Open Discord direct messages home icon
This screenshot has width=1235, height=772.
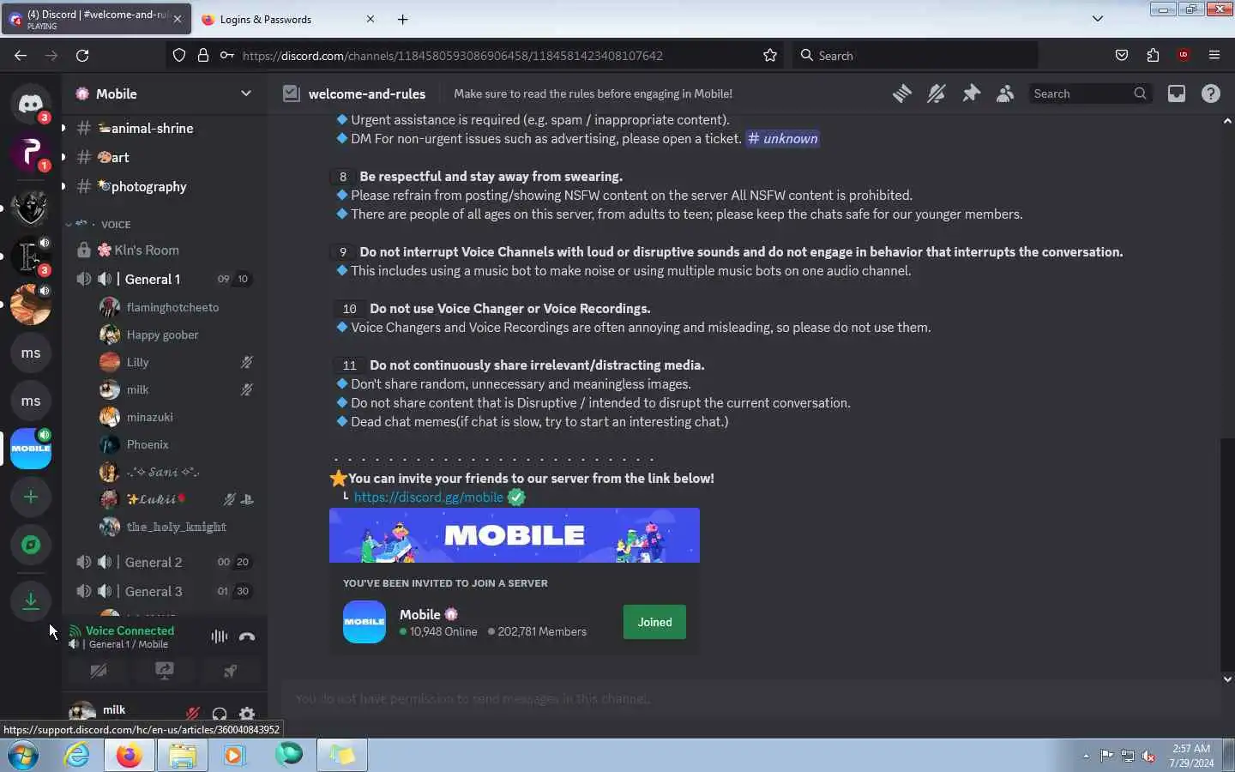pyautogui.click(x=31, y=104)
